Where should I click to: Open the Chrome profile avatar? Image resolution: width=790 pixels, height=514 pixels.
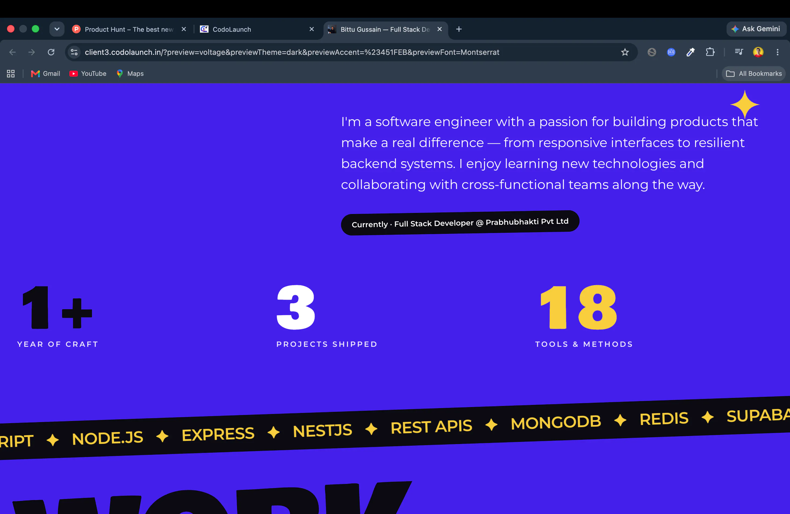[758, 52]
